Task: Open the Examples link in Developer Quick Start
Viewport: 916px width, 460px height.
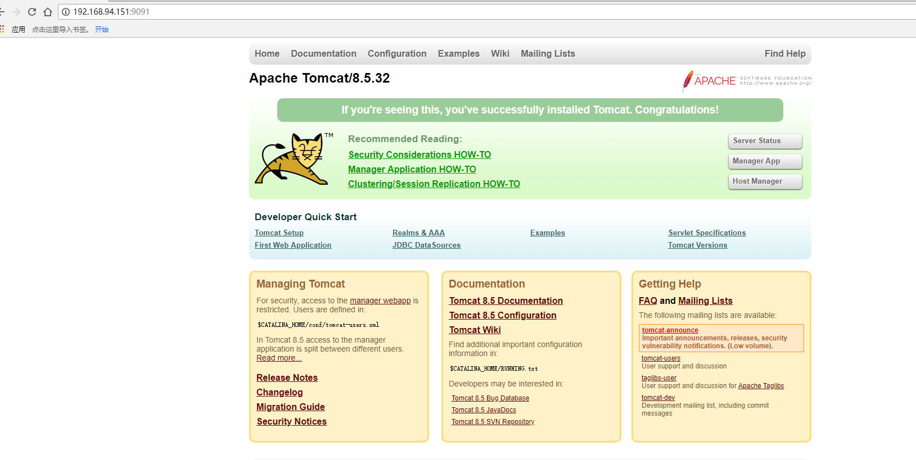Action: click(x=548, y=233)
